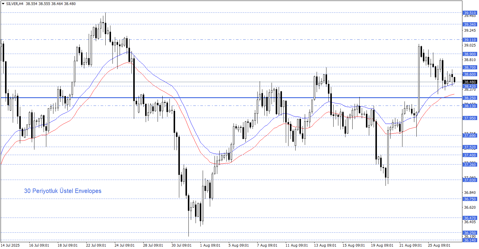Select the 39.340 price level label
The image size is (479, 249).
[x=470, y=24]
